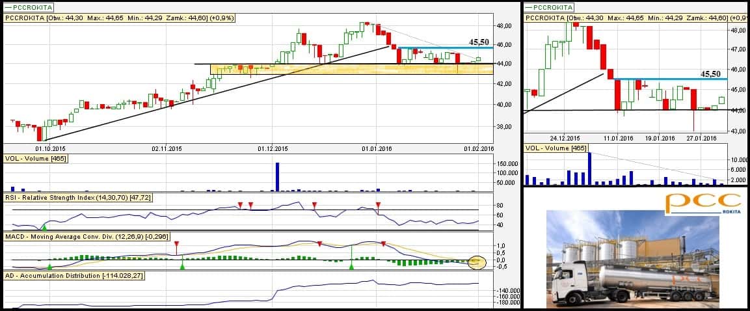750x311 pixels.
Task: Select the yellow circle highlight on the MACD
Action: (x=477, y=262)
